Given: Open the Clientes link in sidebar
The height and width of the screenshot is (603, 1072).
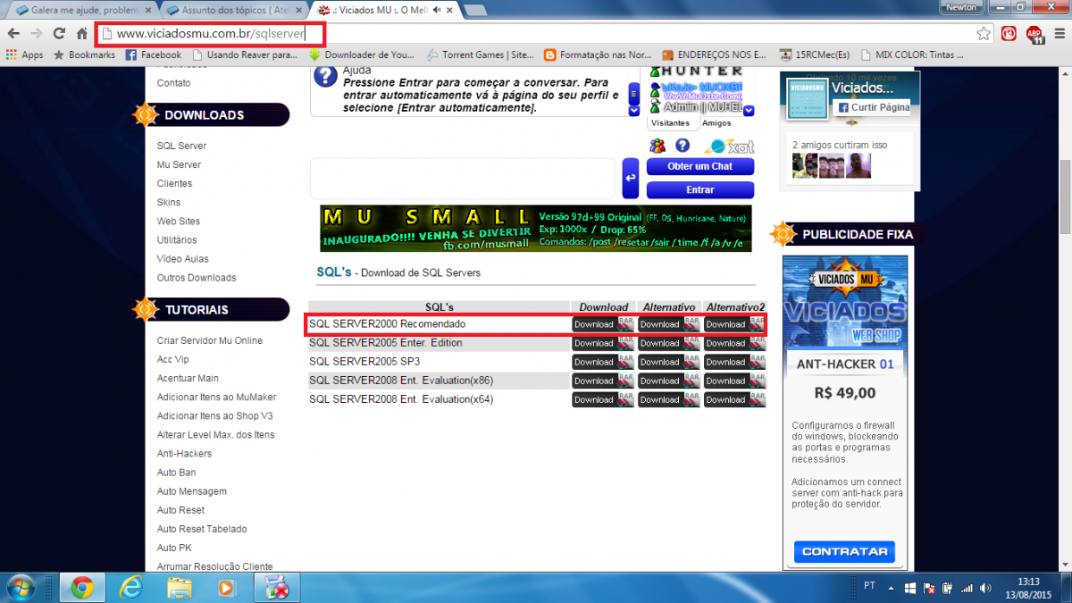Looking at the screenshot, I should pos(174,183).
